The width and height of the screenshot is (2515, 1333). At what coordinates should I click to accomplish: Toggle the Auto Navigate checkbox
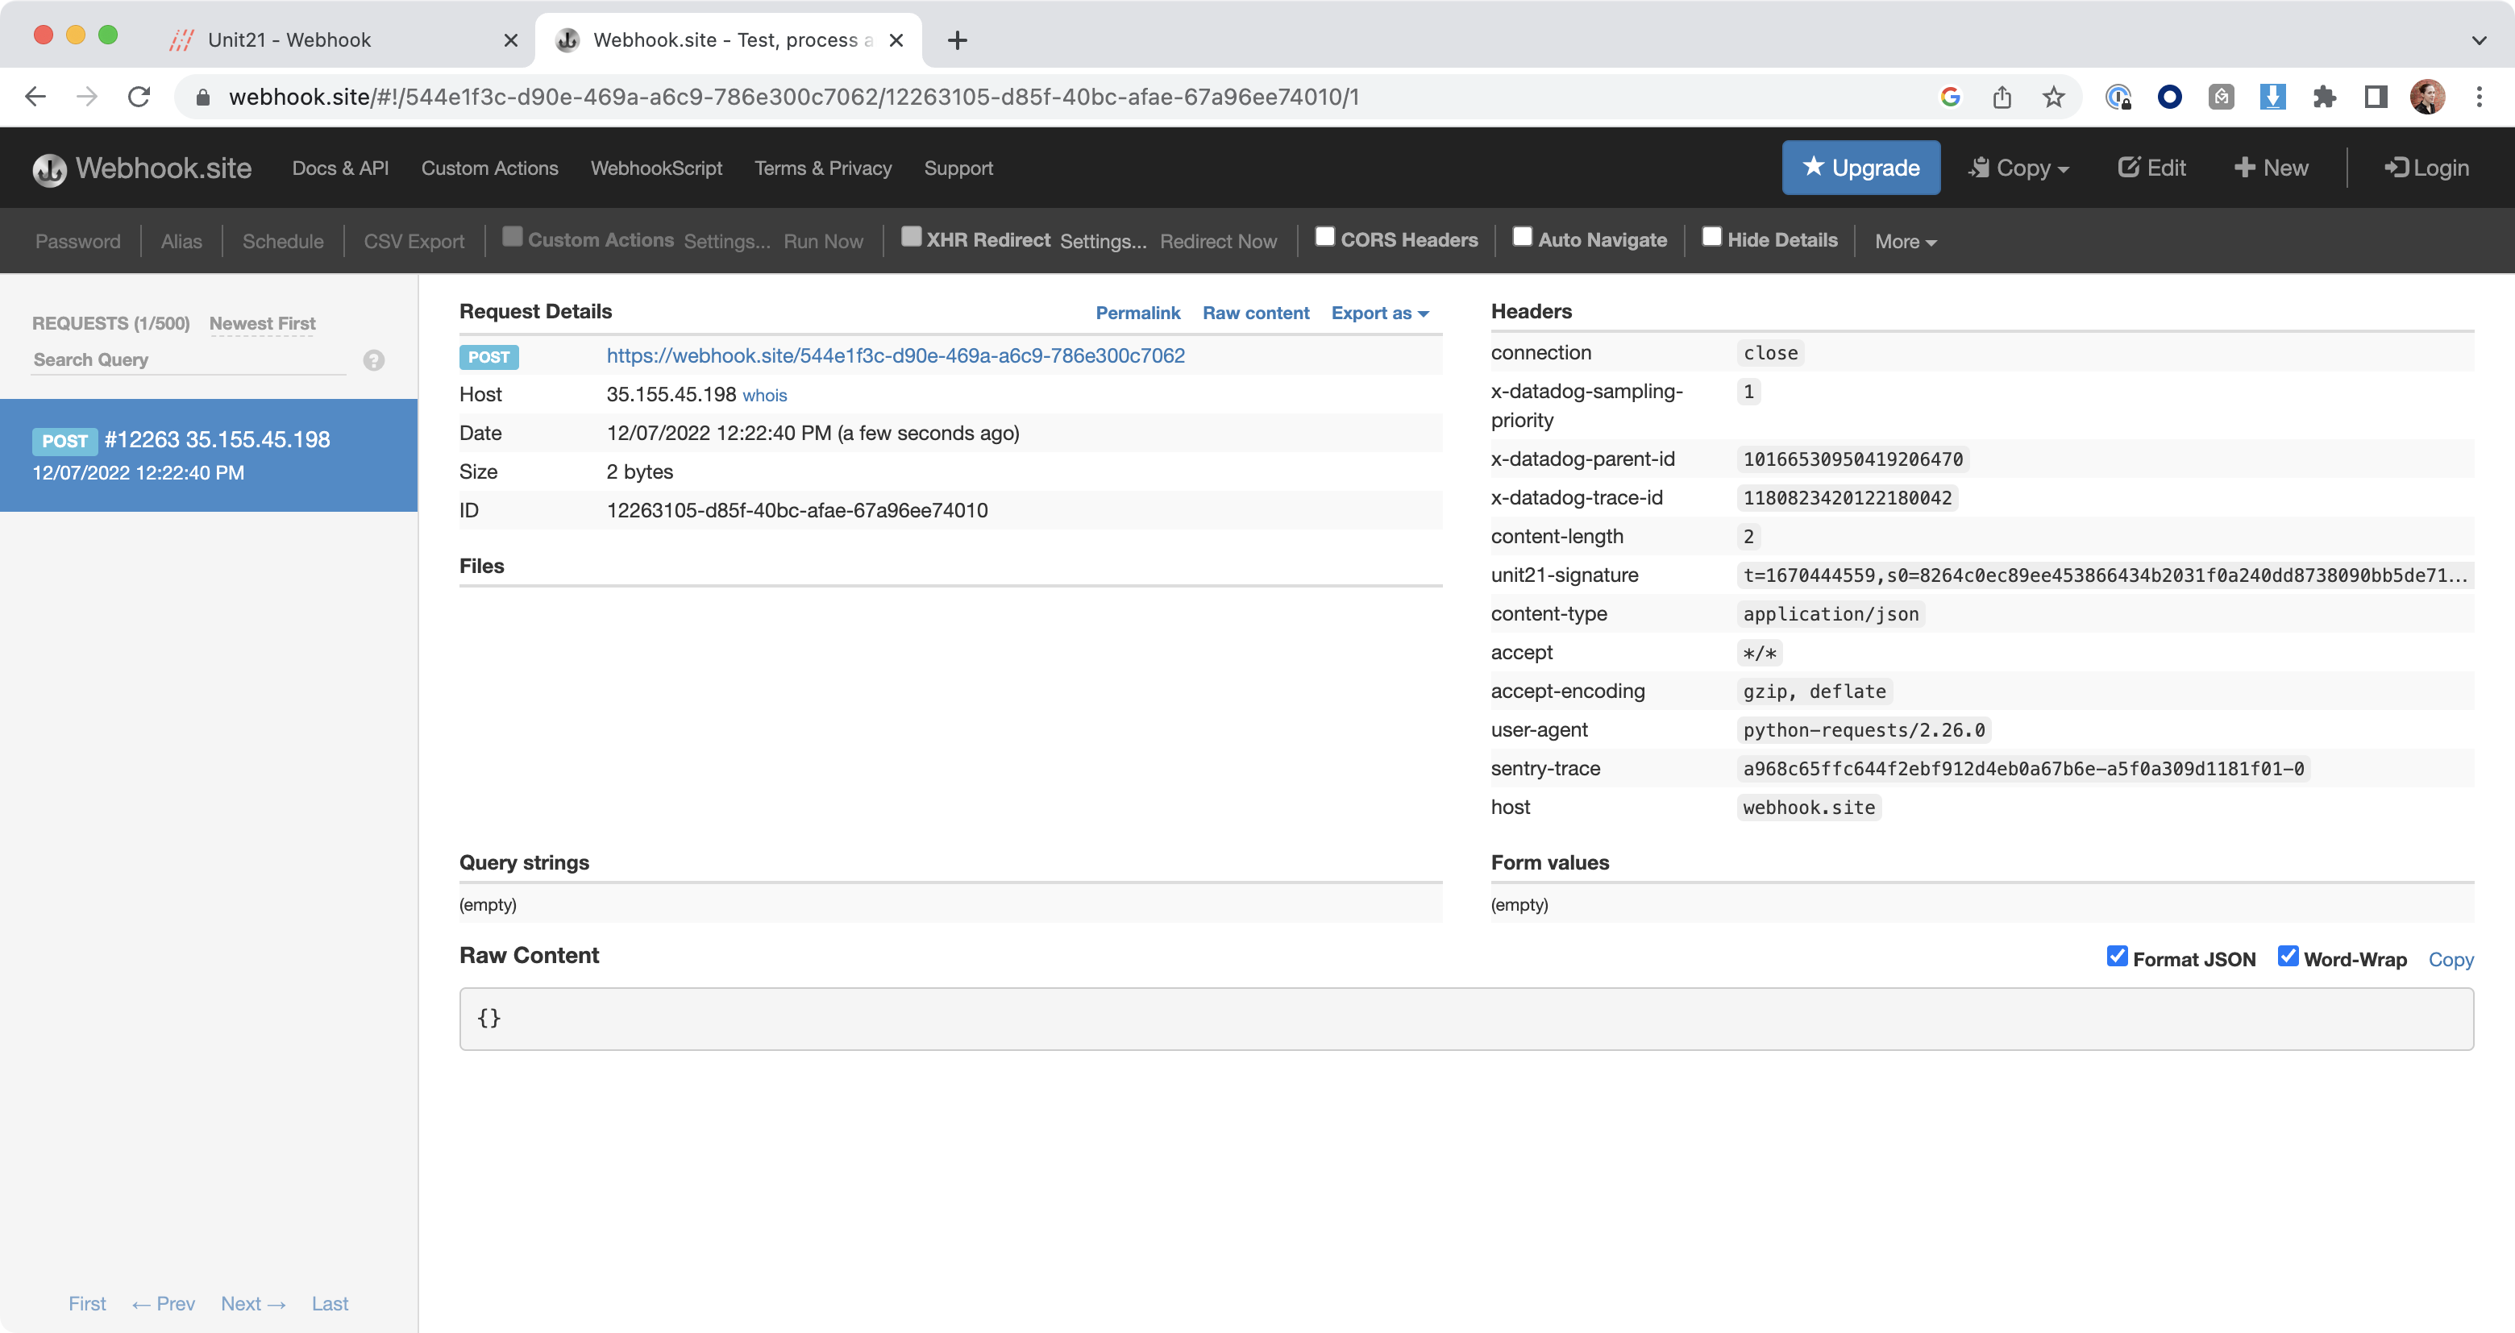click(1521, 237)
